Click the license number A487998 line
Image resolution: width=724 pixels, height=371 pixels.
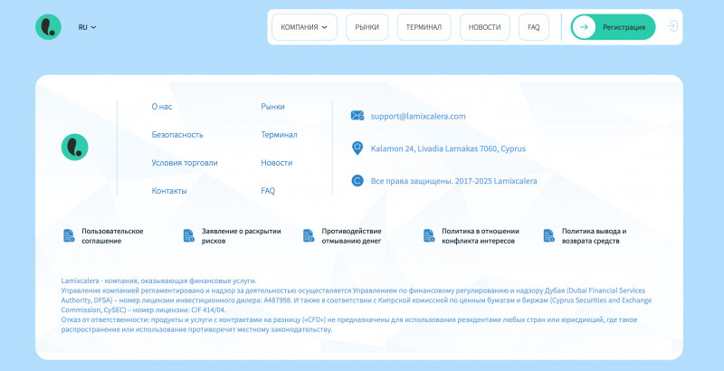(357, 300)
